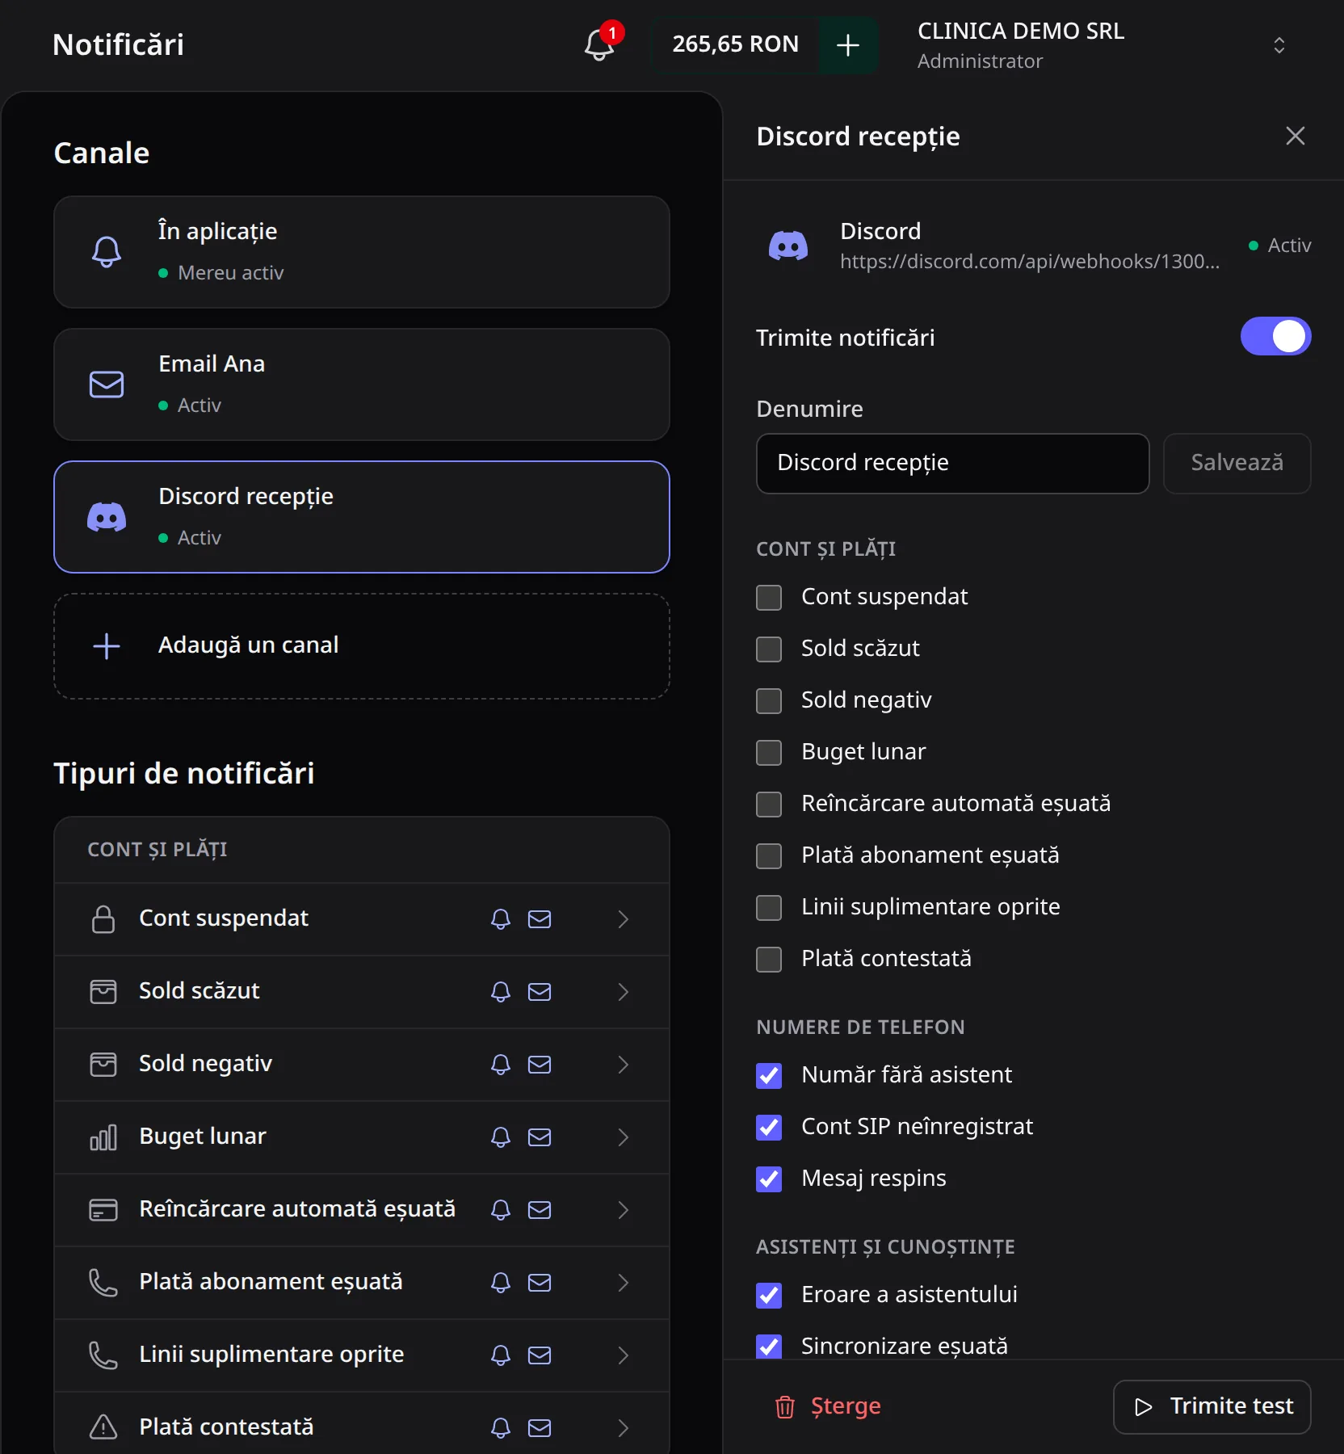Click the bar chart icon beside Buget lunar
Screen dimensions: 1344x1454
pos(103,1137)
